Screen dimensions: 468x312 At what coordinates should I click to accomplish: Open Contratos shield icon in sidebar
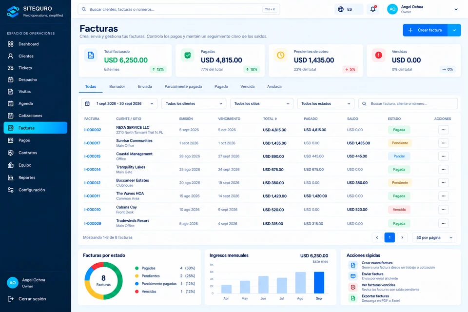(x=10, y=153)
